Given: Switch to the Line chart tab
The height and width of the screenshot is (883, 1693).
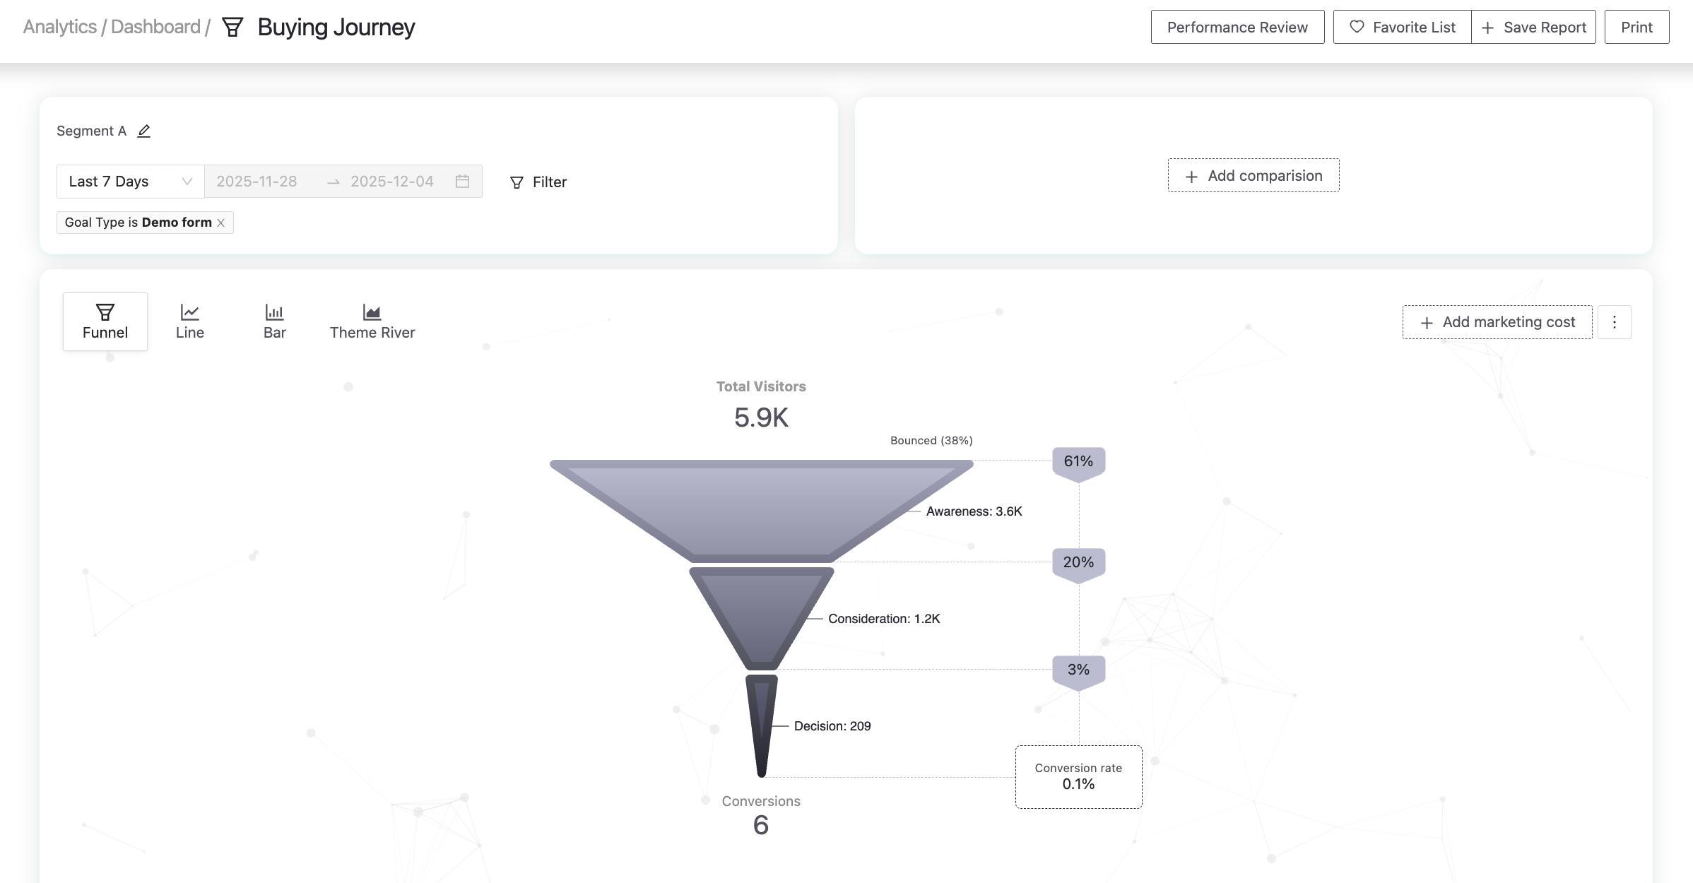Looking at the screenshot, I should coord(189,321).
